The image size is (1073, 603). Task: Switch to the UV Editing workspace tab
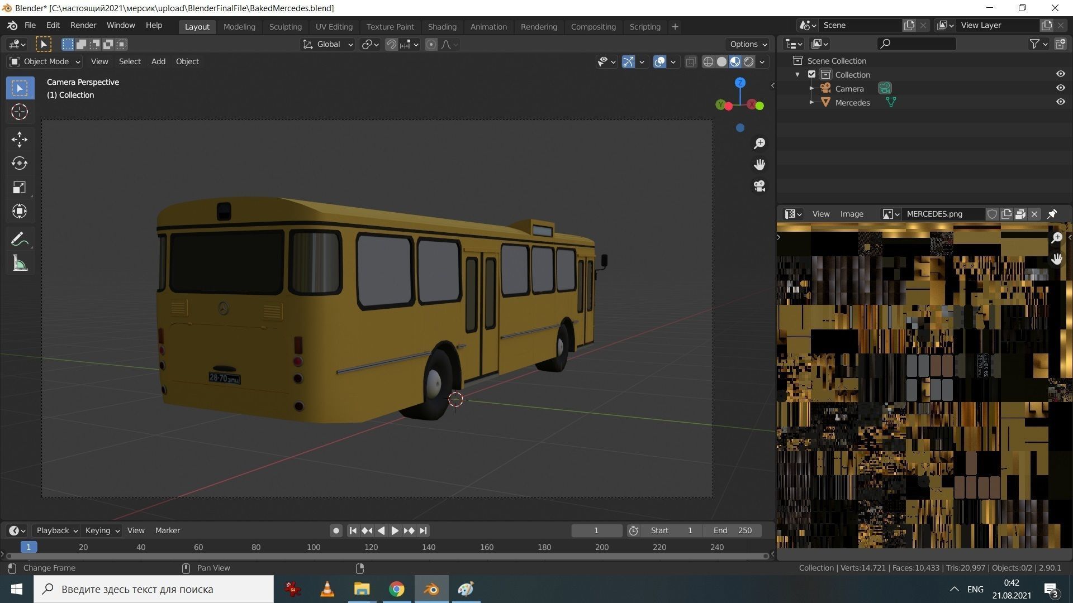tap(334, 26)
